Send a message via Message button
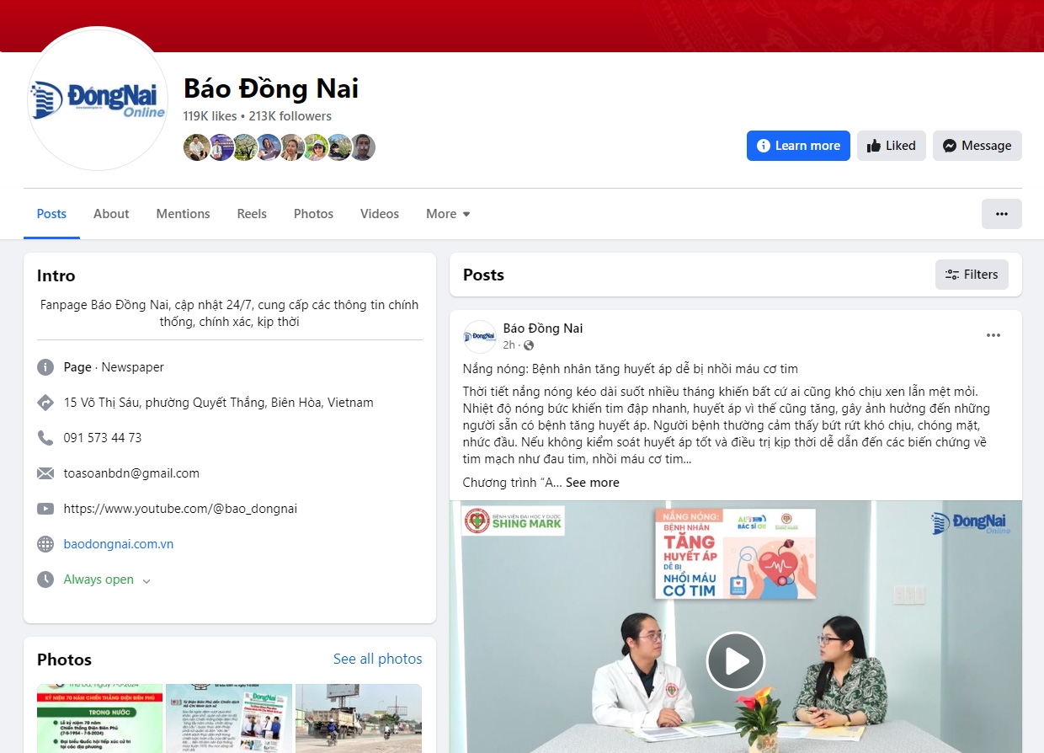The height and width of the screenshot is (753, 1044). pyautogui.click(x=977, y=146)
